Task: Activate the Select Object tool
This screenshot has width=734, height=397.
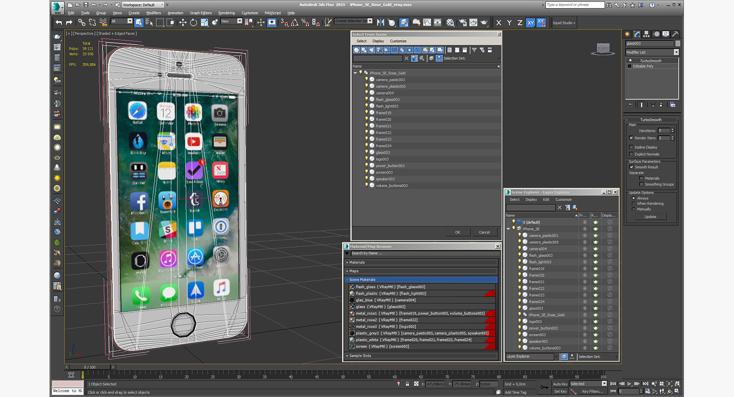Action: [x=138, y=22]
